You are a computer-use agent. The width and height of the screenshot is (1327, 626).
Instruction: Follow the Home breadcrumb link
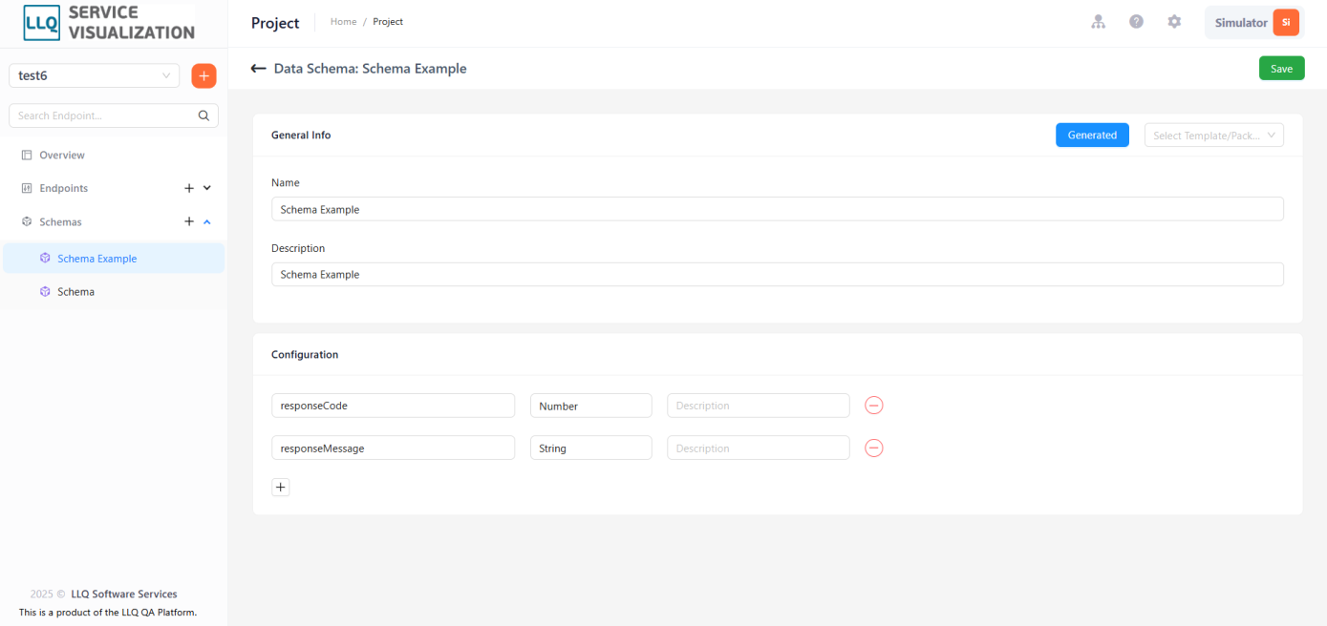click(x=343, y=22)
